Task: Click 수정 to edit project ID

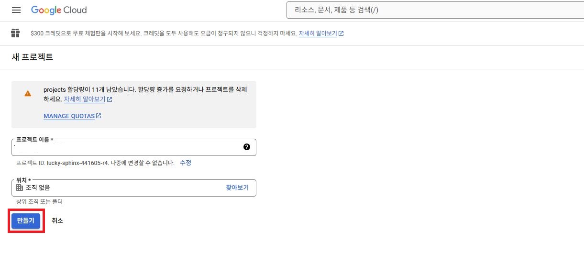Action: (x=186, y=163)
